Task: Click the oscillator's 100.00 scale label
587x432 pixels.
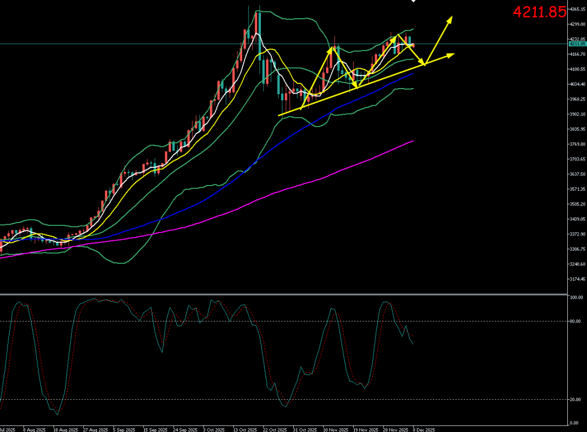Action: tap(576, 298)
